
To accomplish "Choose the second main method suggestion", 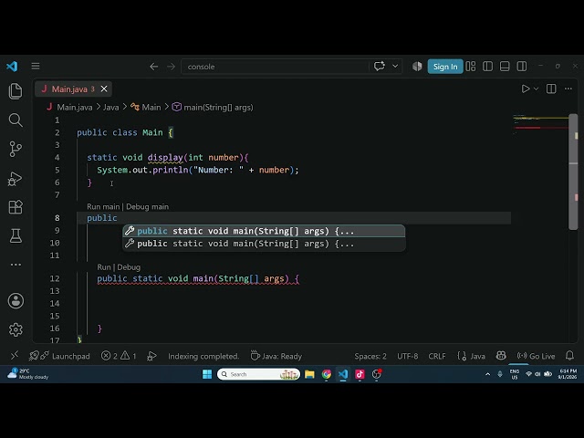I will coord(264,244).
